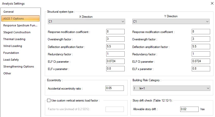Click X Direction ELF Ct parameter field
The width and height of the screenshot is (215, 117).
115,61
